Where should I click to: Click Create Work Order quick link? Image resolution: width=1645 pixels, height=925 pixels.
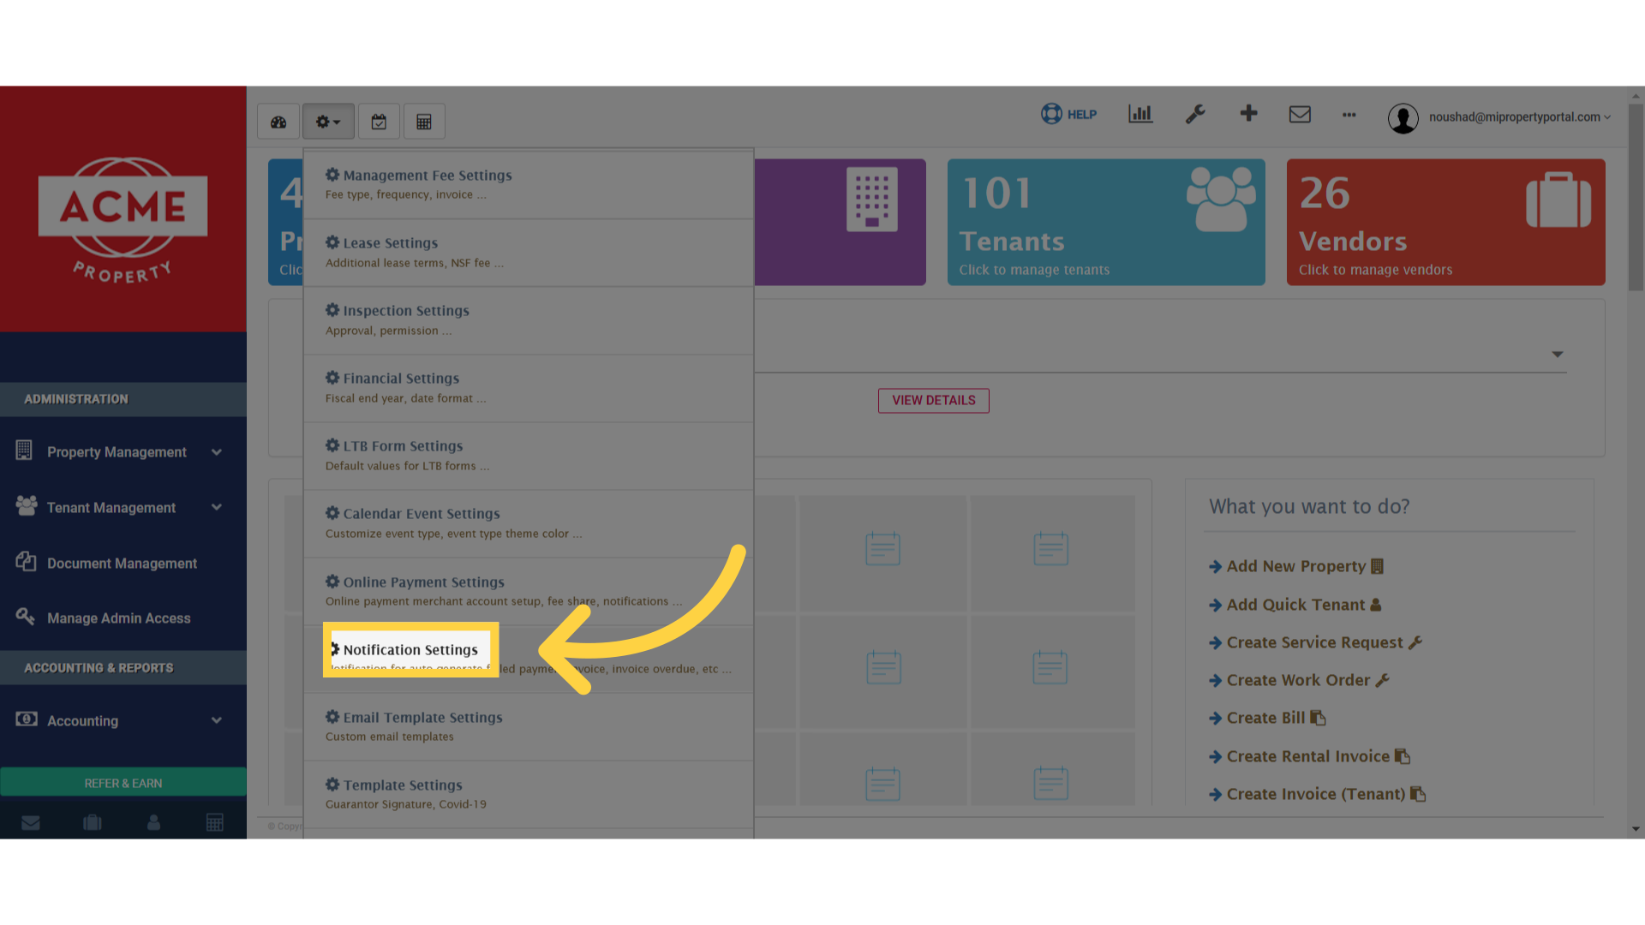point(1299,680)
